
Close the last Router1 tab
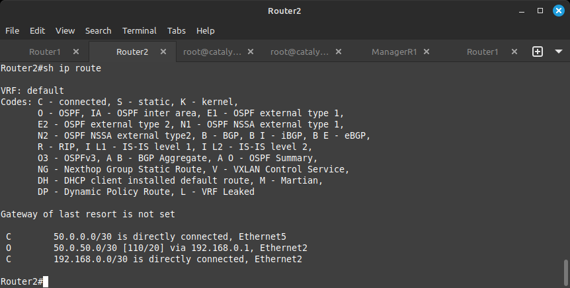tap(514, 52)
